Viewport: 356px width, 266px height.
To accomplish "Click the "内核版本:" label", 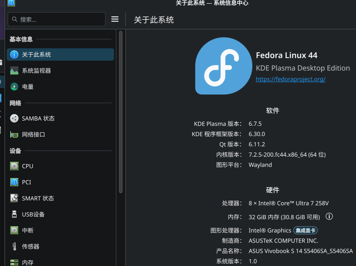I will 229,155.
